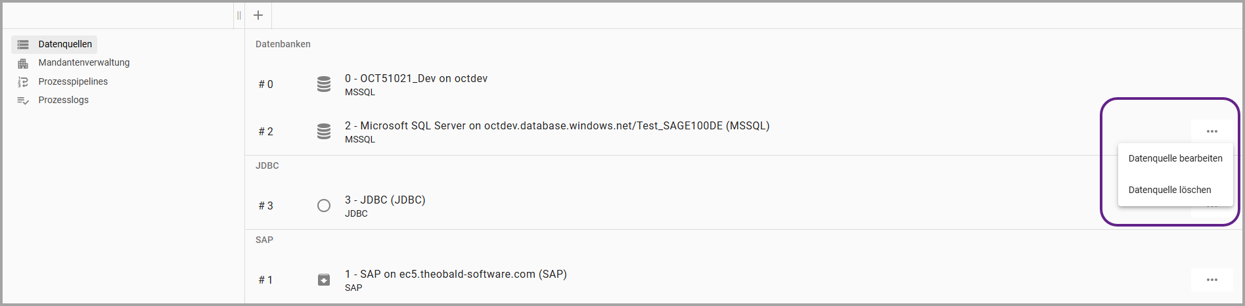
Task: Click the Datenquellen list icon in sidebar
Action: tap(23, 45)
